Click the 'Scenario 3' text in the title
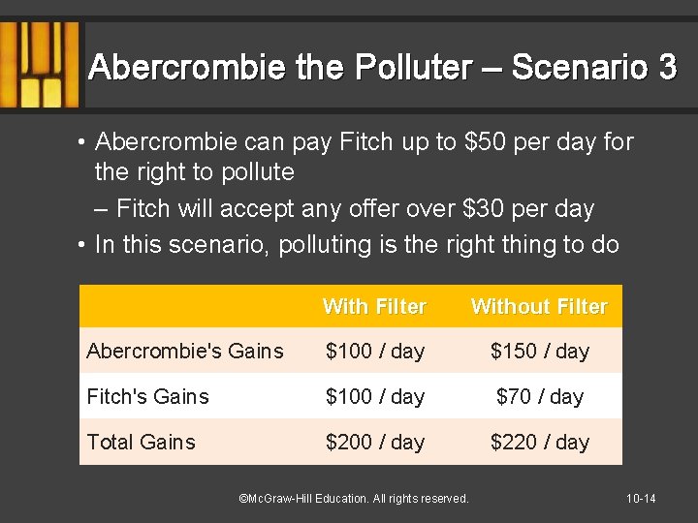 593,67
